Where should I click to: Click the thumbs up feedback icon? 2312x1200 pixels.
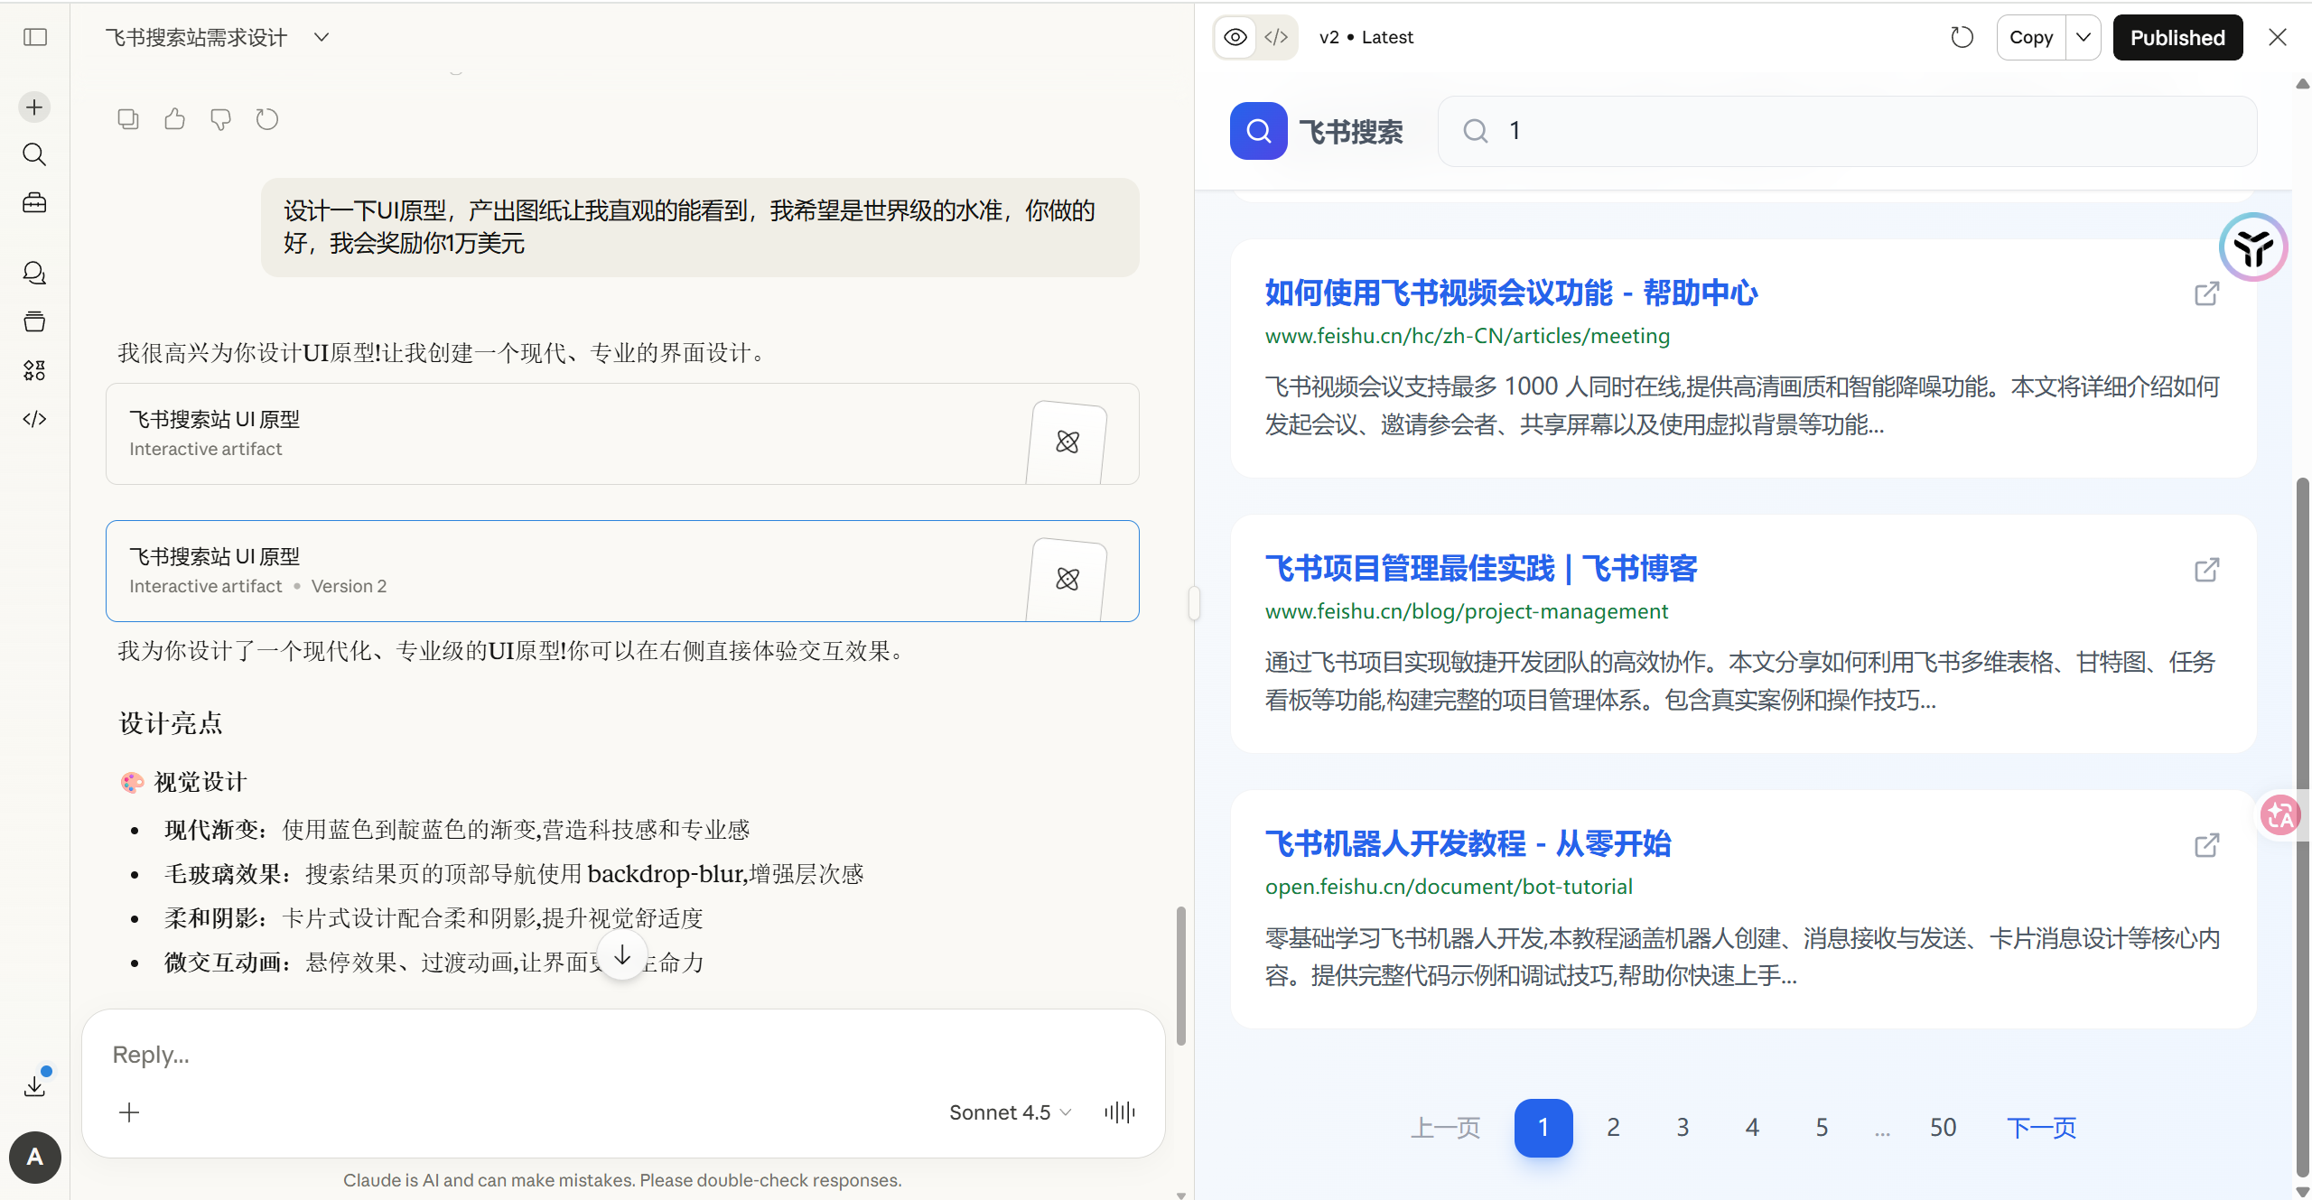click(174, 119)
